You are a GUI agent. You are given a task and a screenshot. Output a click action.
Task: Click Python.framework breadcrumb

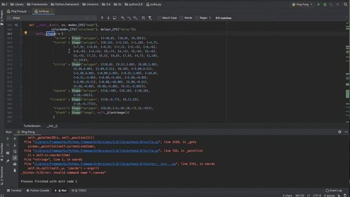(x=65, y=4)
